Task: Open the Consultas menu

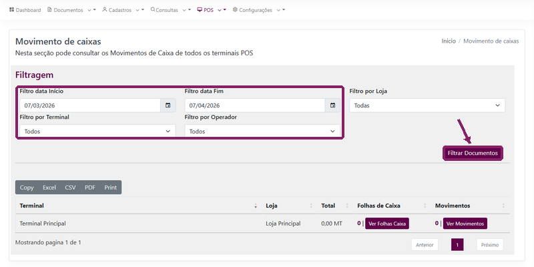Action: coord(171,10)
